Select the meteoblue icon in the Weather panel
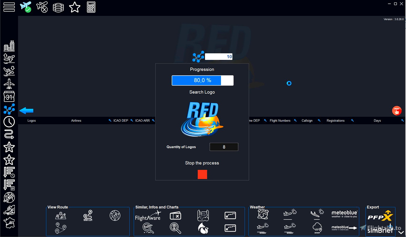 [x=345, y=214]
